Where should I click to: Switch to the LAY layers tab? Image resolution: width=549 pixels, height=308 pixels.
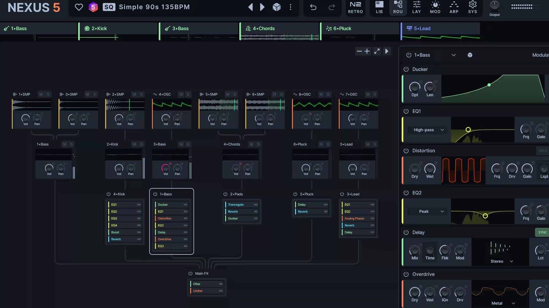(417, 7)
